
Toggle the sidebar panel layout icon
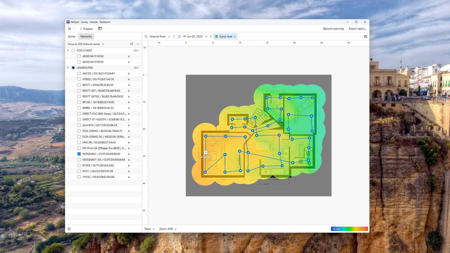pos(100,29)
